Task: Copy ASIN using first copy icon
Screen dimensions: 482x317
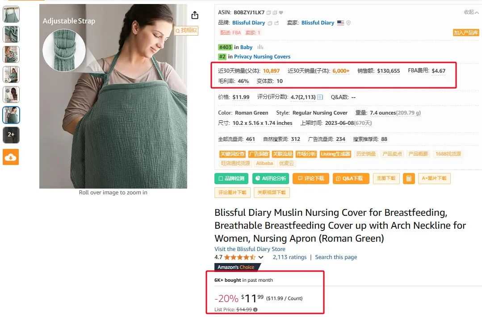Action: [x=268, y=12]
